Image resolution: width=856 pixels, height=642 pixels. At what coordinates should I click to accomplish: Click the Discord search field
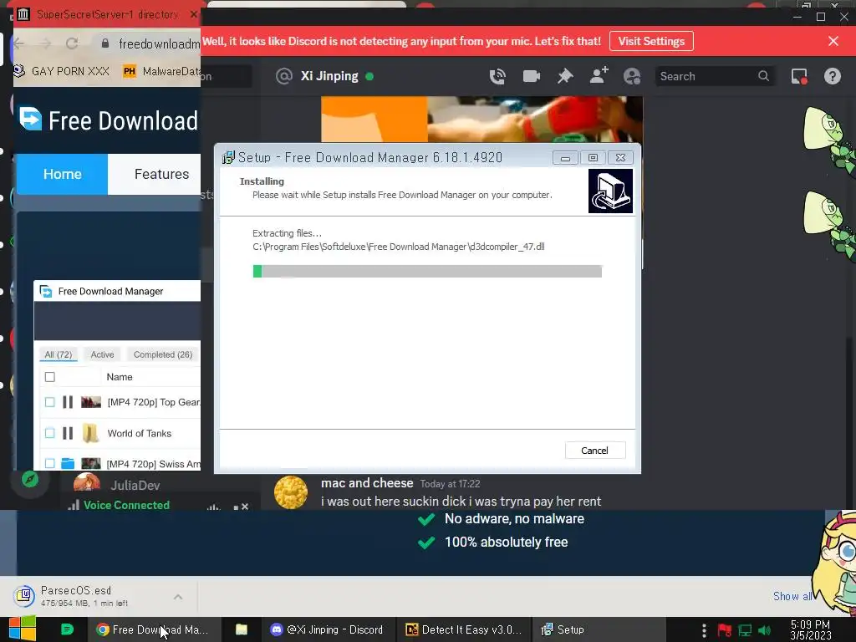[715, 76]
